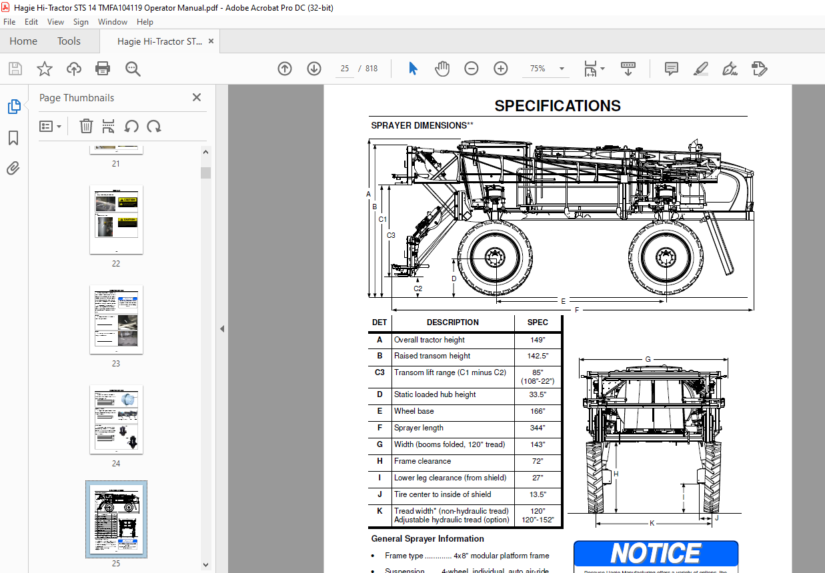
Task: Click the thumbnail panel scroll up arrow
Action: tap(206, 153)
